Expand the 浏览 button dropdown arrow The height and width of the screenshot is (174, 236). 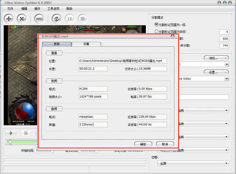point(226,58)
